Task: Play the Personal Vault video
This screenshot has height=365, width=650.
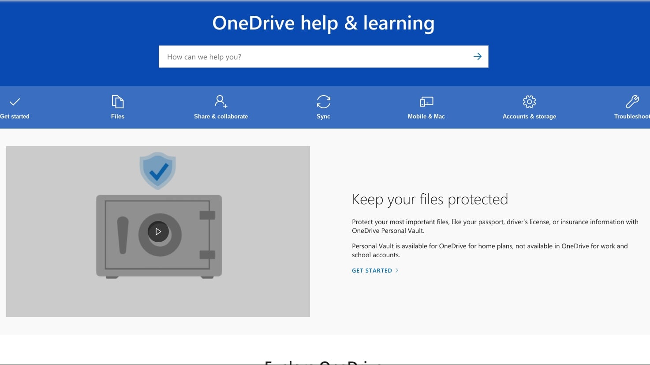Action: [x=158, y=232]
